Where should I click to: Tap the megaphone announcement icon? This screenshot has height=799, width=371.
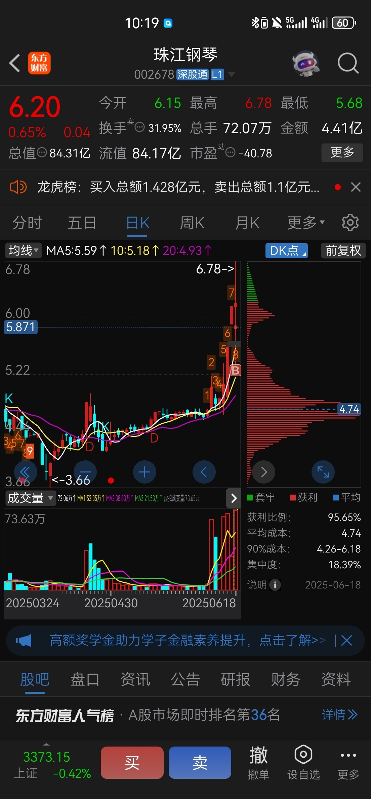coord(24,640)
